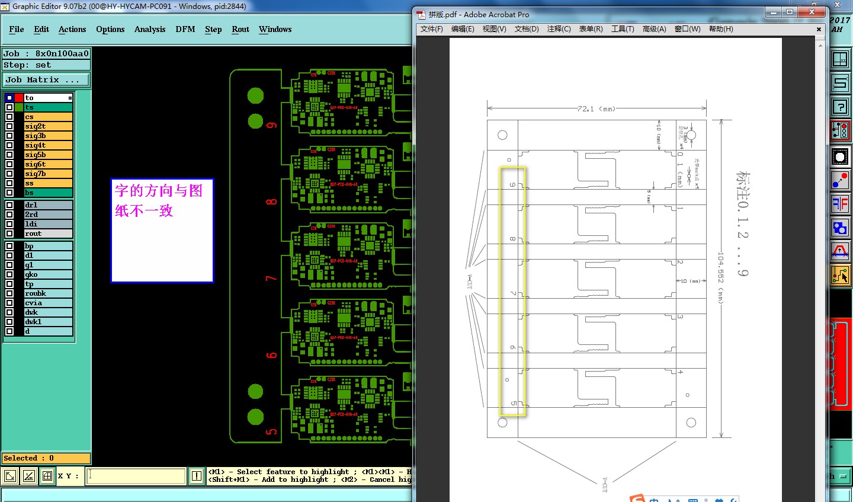The width and height of the screenshot is (853, 502).
Task: Select the red trapezoid with arrow icon
Action: click(x=840, y=251)
